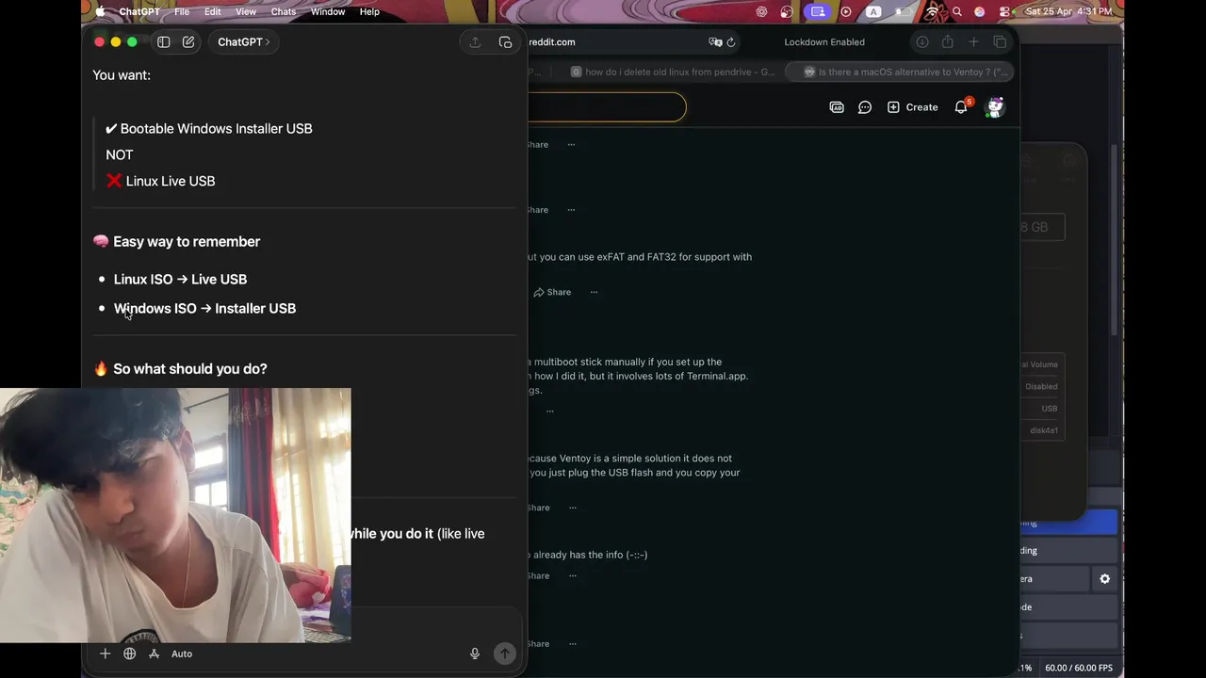Image resolution: width=1206 pixels, height=678 pixels.
Task: Switch to 'how do i delete old linux' tab
Action: [x=673, y=72]
